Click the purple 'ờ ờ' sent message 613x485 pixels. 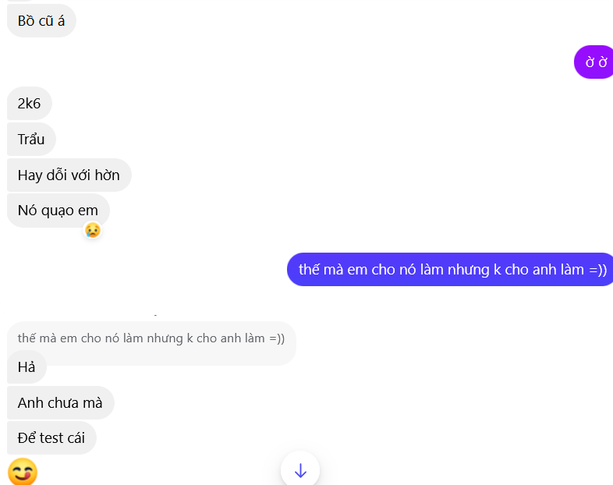(595, 62)
